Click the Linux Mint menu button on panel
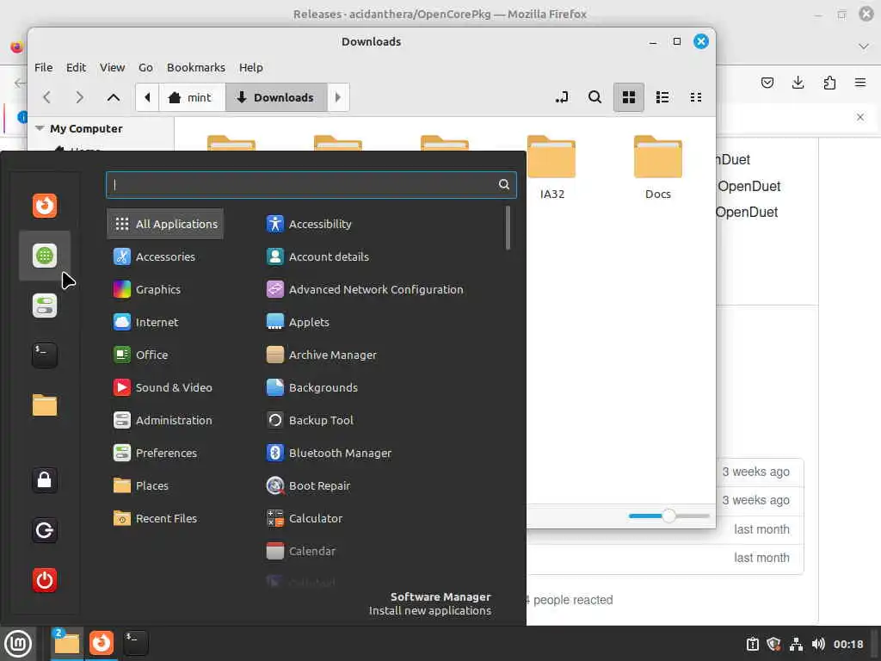 18,643
